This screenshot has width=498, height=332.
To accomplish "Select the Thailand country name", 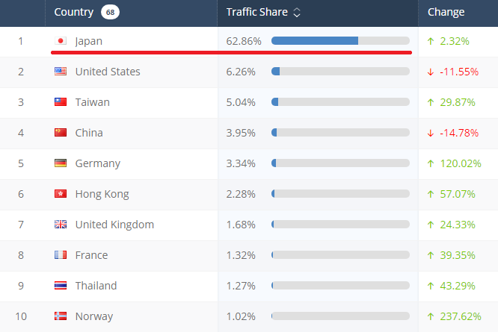I will click(96, 286).
